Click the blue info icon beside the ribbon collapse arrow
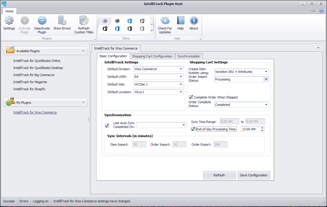327x207 pixels. click(x=321, y=11)
